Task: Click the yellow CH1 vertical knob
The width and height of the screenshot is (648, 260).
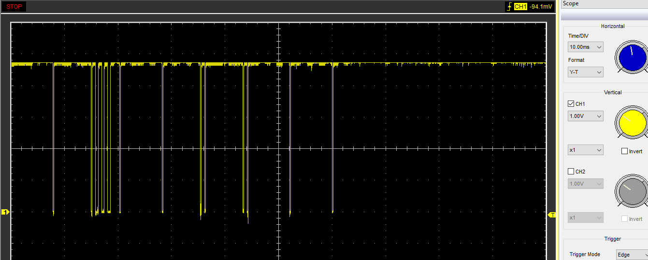Action: pos(633,124)
